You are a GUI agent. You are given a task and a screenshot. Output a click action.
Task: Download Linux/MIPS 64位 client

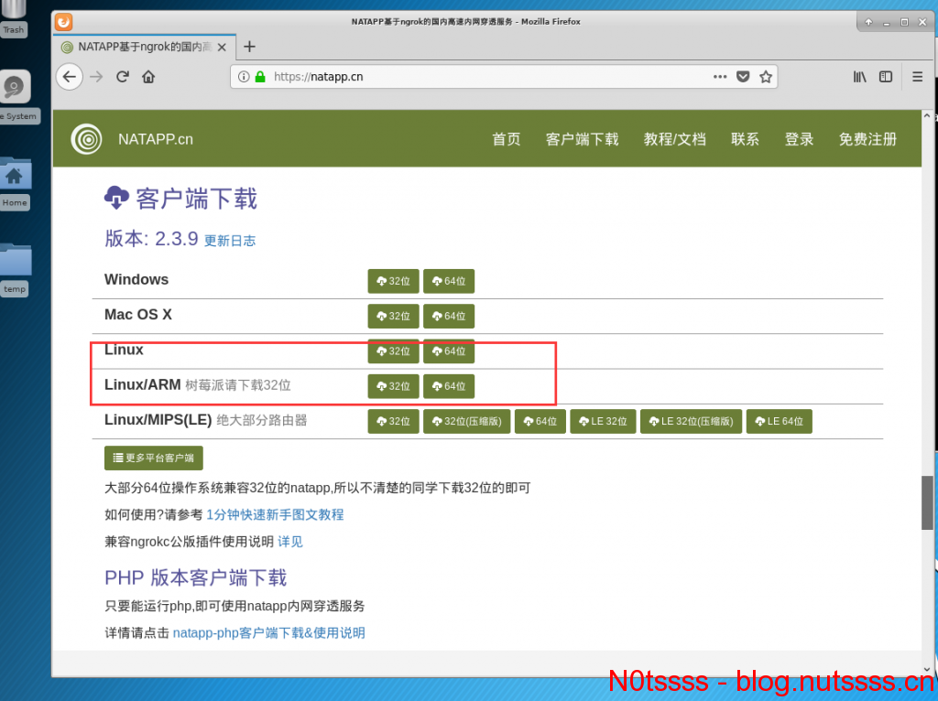pyautogui.click(x=540, y=421)
